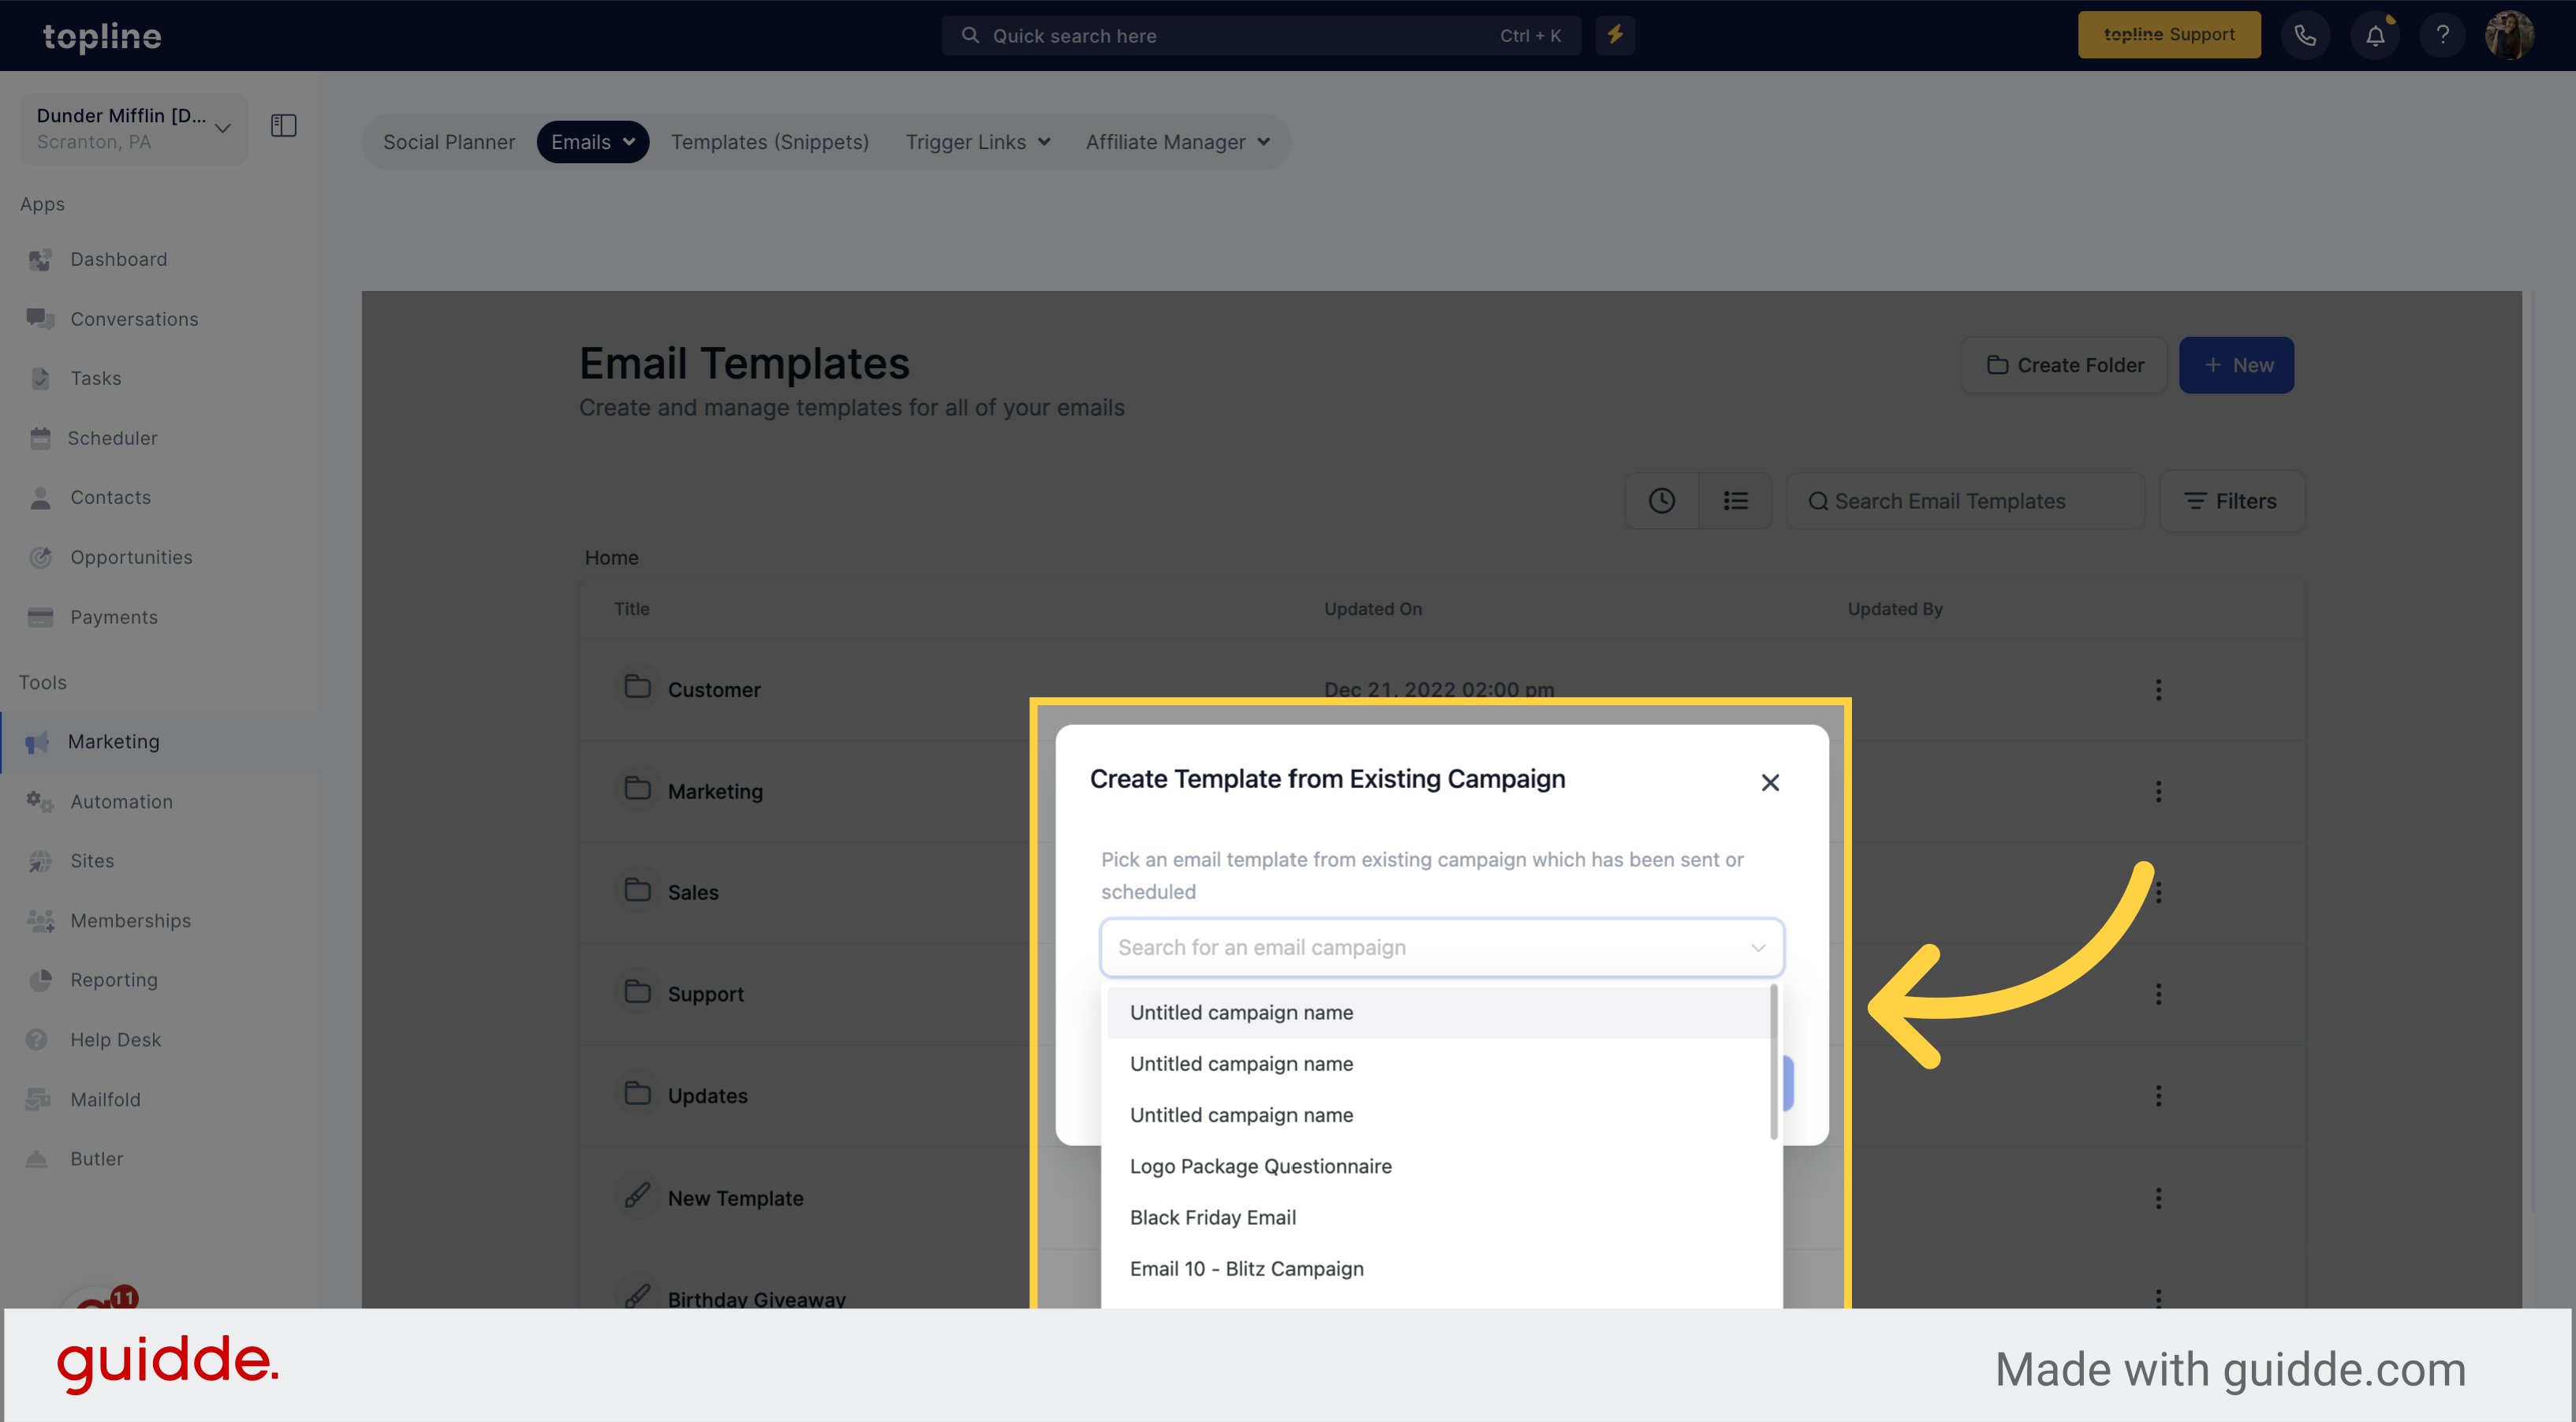The width and height of the screenshot is (2576, 1422).
Task: Click the lightning bolt quick actions icon
Action: coord(1615,35)
